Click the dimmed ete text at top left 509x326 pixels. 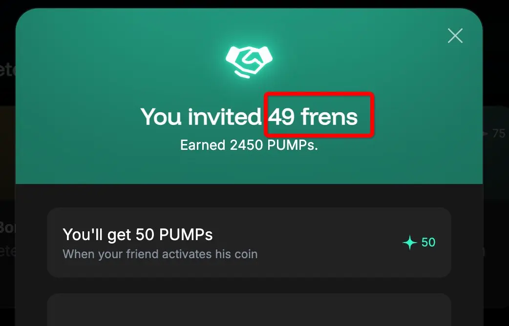tap(7, 69)
